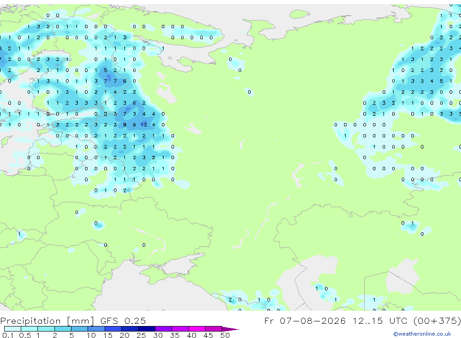
Task: Click the '12' precipitation value on the map
Action: [144, 125]
